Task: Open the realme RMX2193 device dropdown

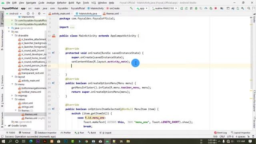Action: click(164, 8)
